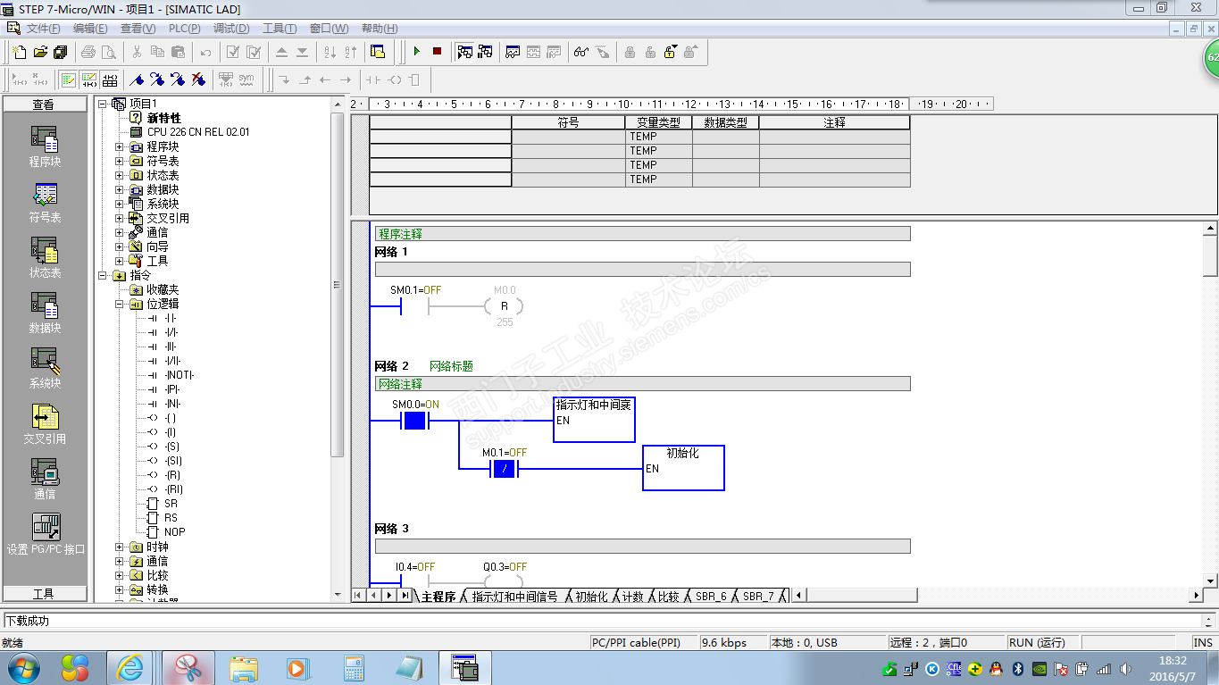Viewport: 1219px width, 685px height.
Task: Insert a coil from the toolbar
Action: click(x=394, y=79)
